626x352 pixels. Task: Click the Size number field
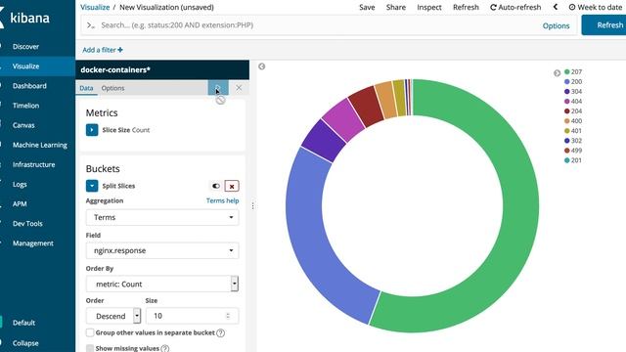[x=192, y=316]
